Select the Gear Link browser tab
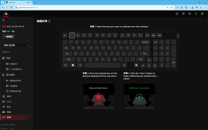This screenshot has width=208, height=130. pyautogui.click(x=19, y=2)
